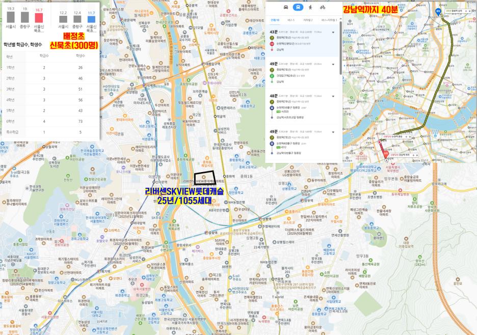Image resolution: width=477 pixels, height=335 pixels.
Task: Select the bicycle mode icon
Action: [323, 7]
